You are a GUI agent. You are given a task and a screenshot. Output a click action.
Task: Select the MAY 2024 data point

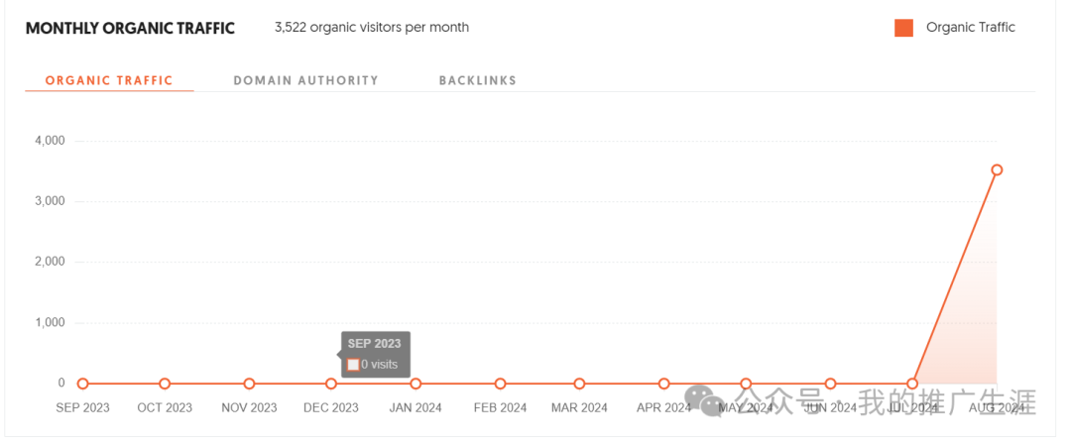coord(746,384)
